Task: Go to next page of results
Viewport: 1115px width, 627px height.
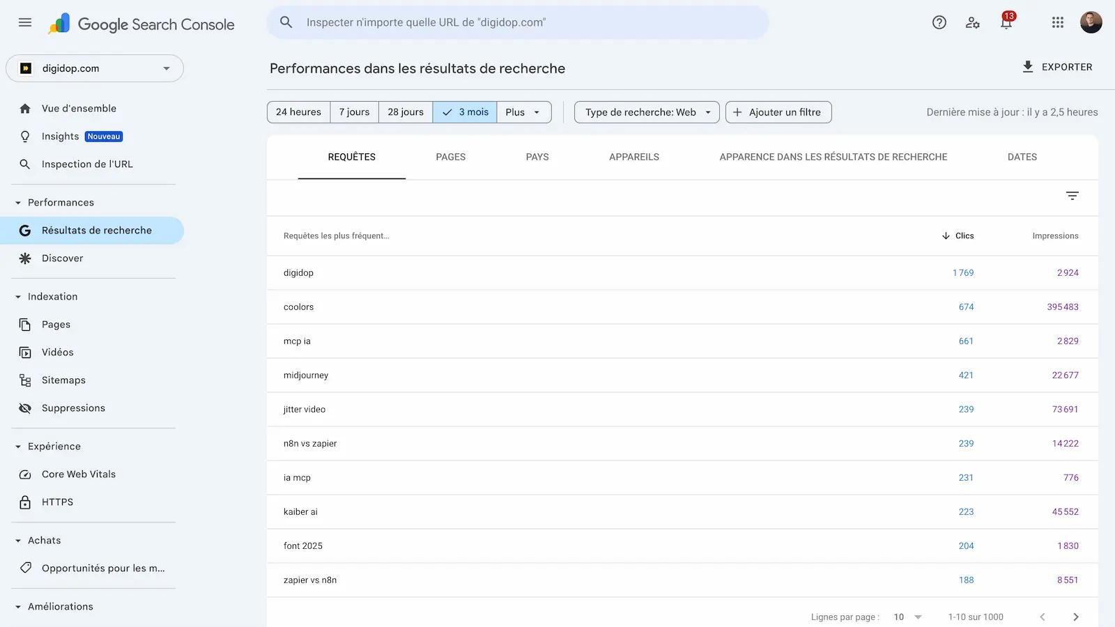Action: [x=1076, y=617]
